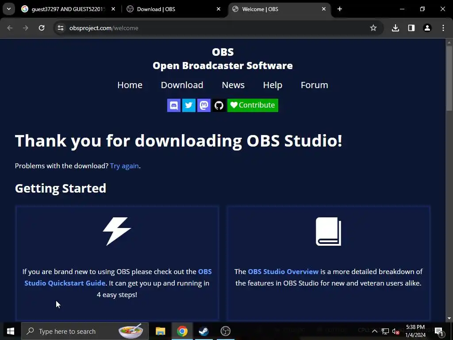Viewport: 453px width, 340px height.
Task: Open the Forum menu item
Action: pos(315,85)
